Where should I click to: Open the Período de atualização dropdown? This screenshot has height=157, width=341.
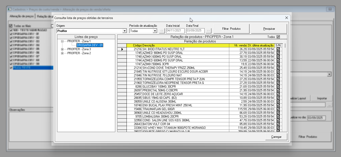click(155, 31)
